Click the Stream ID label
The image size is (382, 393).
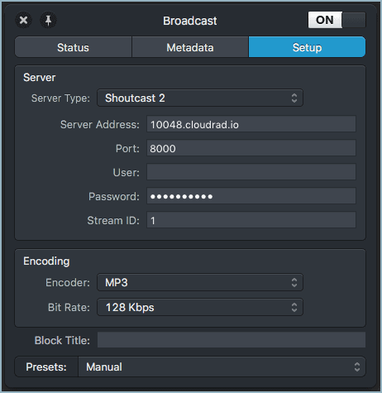click(x=113, y=221)
